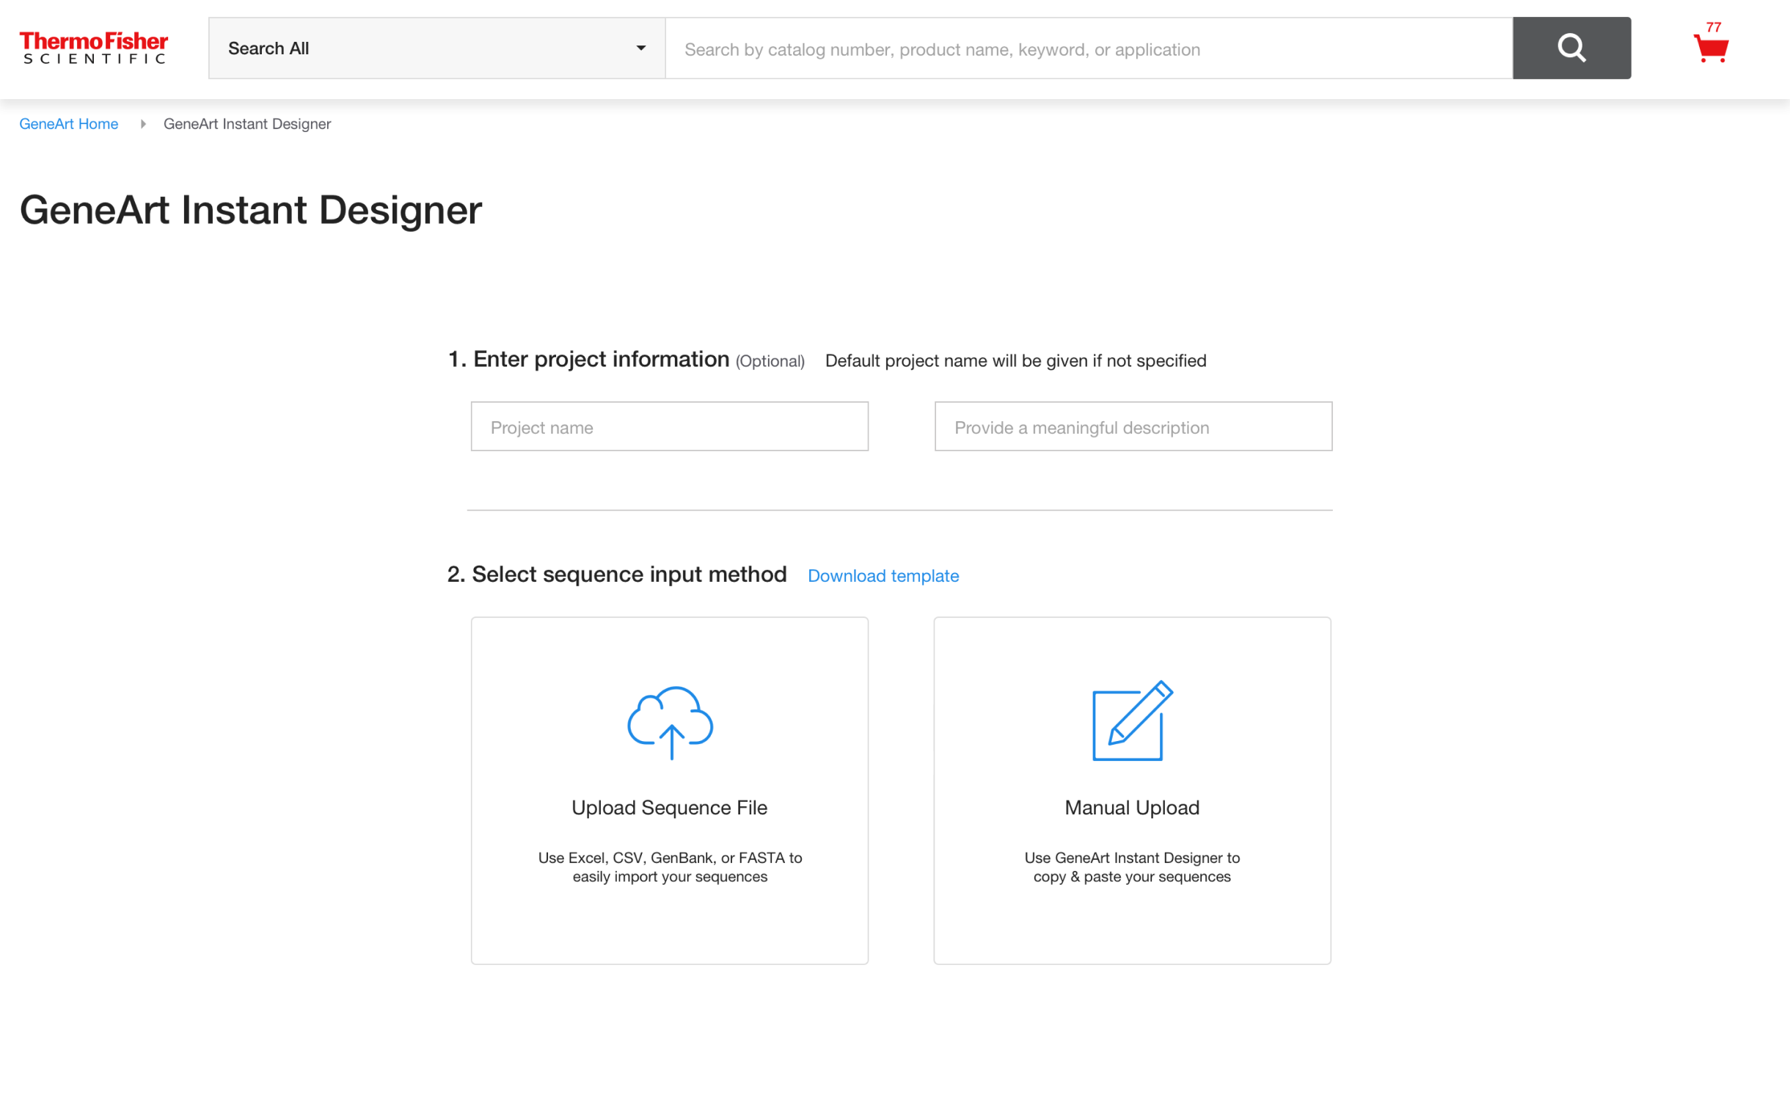Click the pencil edit Manual Upload icon
This screenshot has height=1105, width=1790.
coord(1132,721)
